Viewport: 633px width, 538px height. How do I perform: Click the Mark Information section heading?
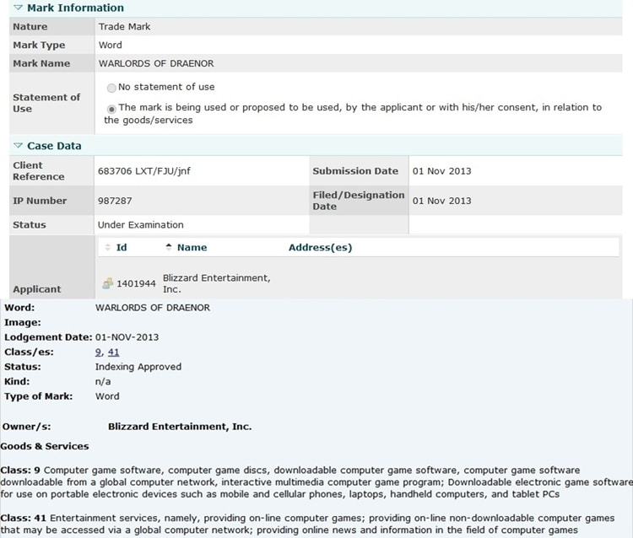pyautogui.click(x=75, y=8)
